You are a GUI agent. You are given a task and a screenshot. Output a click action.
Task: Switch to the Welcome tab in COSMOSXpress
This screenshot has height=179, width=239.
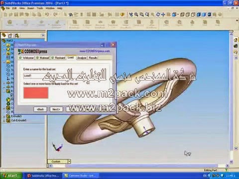click(26, 58)
